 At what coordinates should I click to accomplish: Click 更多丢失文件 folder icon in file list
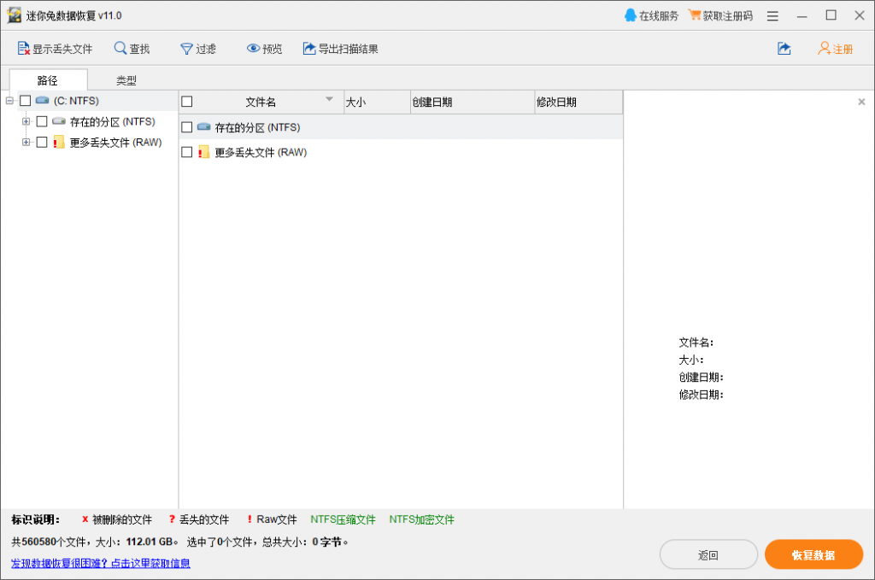coord(203,152)
